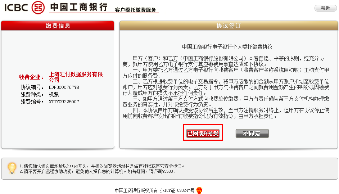Select agreement number BDP300076778
Image resolution: width=339 pixels, height=194 pixels.
(x=64, y=87)
